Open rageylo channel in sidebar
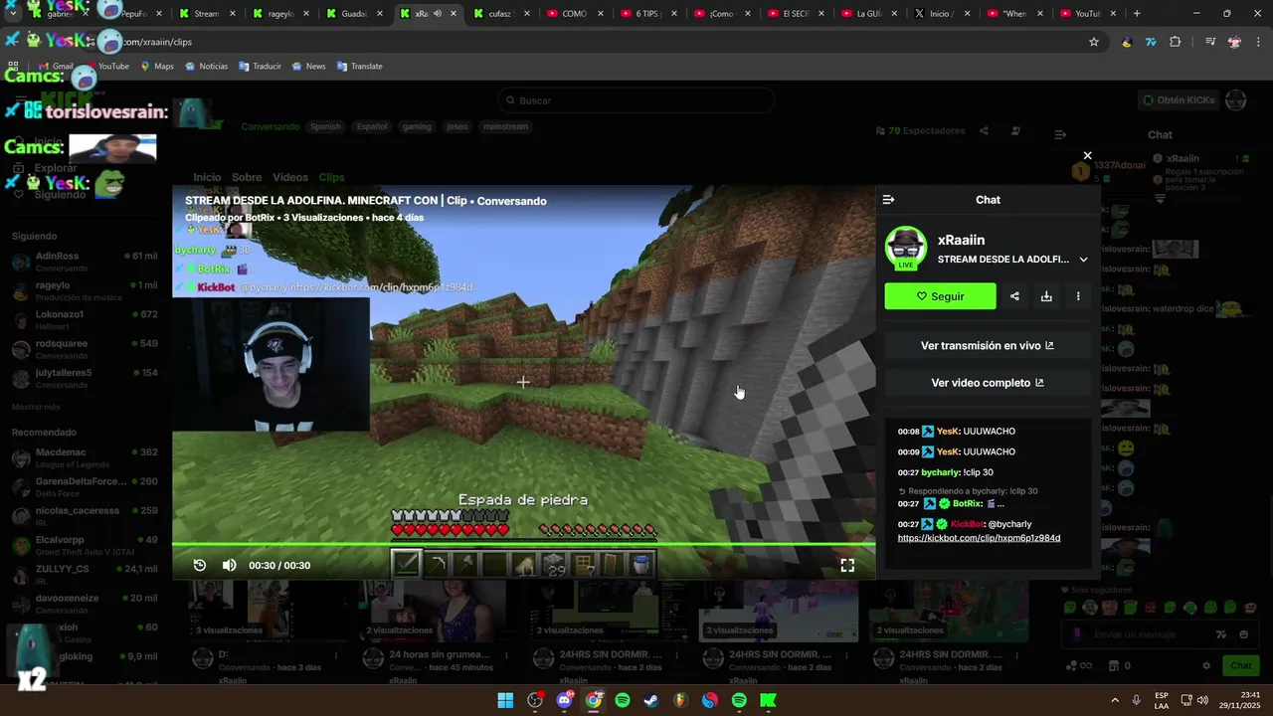Image resolution: width=1273 pixels, height=716 pixels. (x=84, y=290)
